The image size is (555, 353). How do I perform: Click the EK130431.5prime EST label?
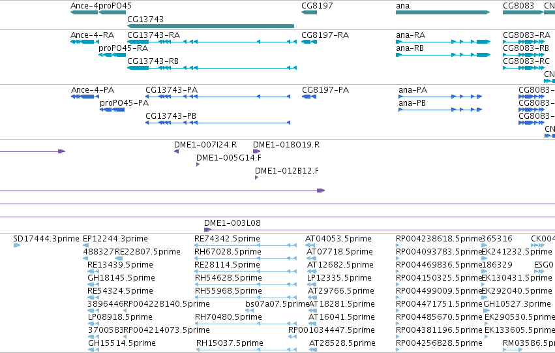pos(517,278)
